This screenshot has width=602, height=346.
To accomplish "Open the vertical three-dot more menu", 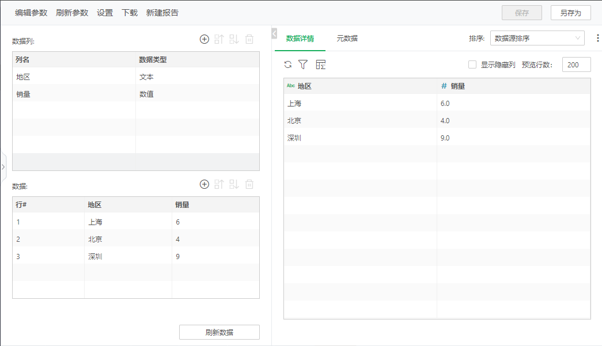I will 597,39.
